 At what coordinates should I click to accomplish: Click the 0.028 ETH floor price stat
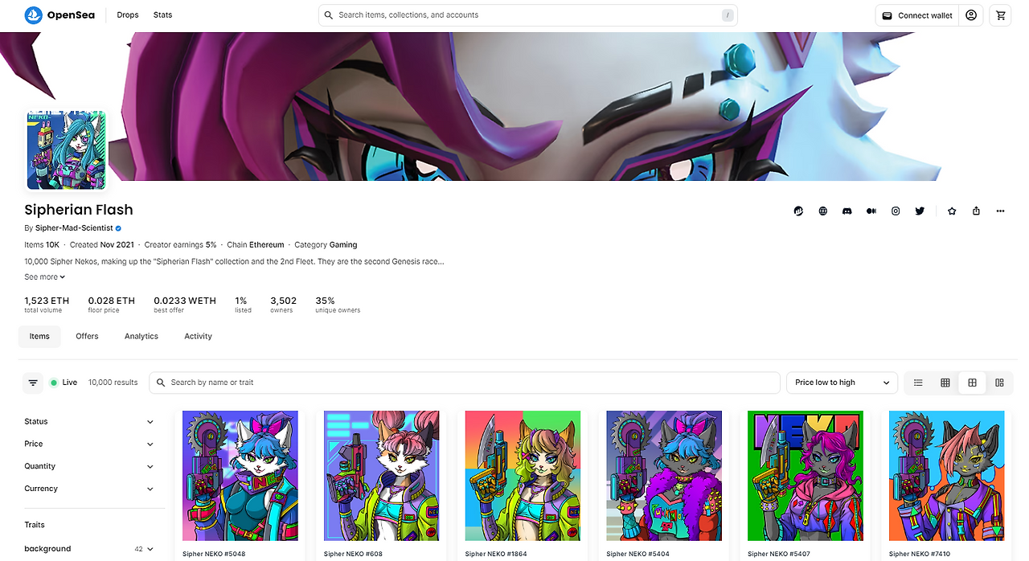(x=111, y=304)
